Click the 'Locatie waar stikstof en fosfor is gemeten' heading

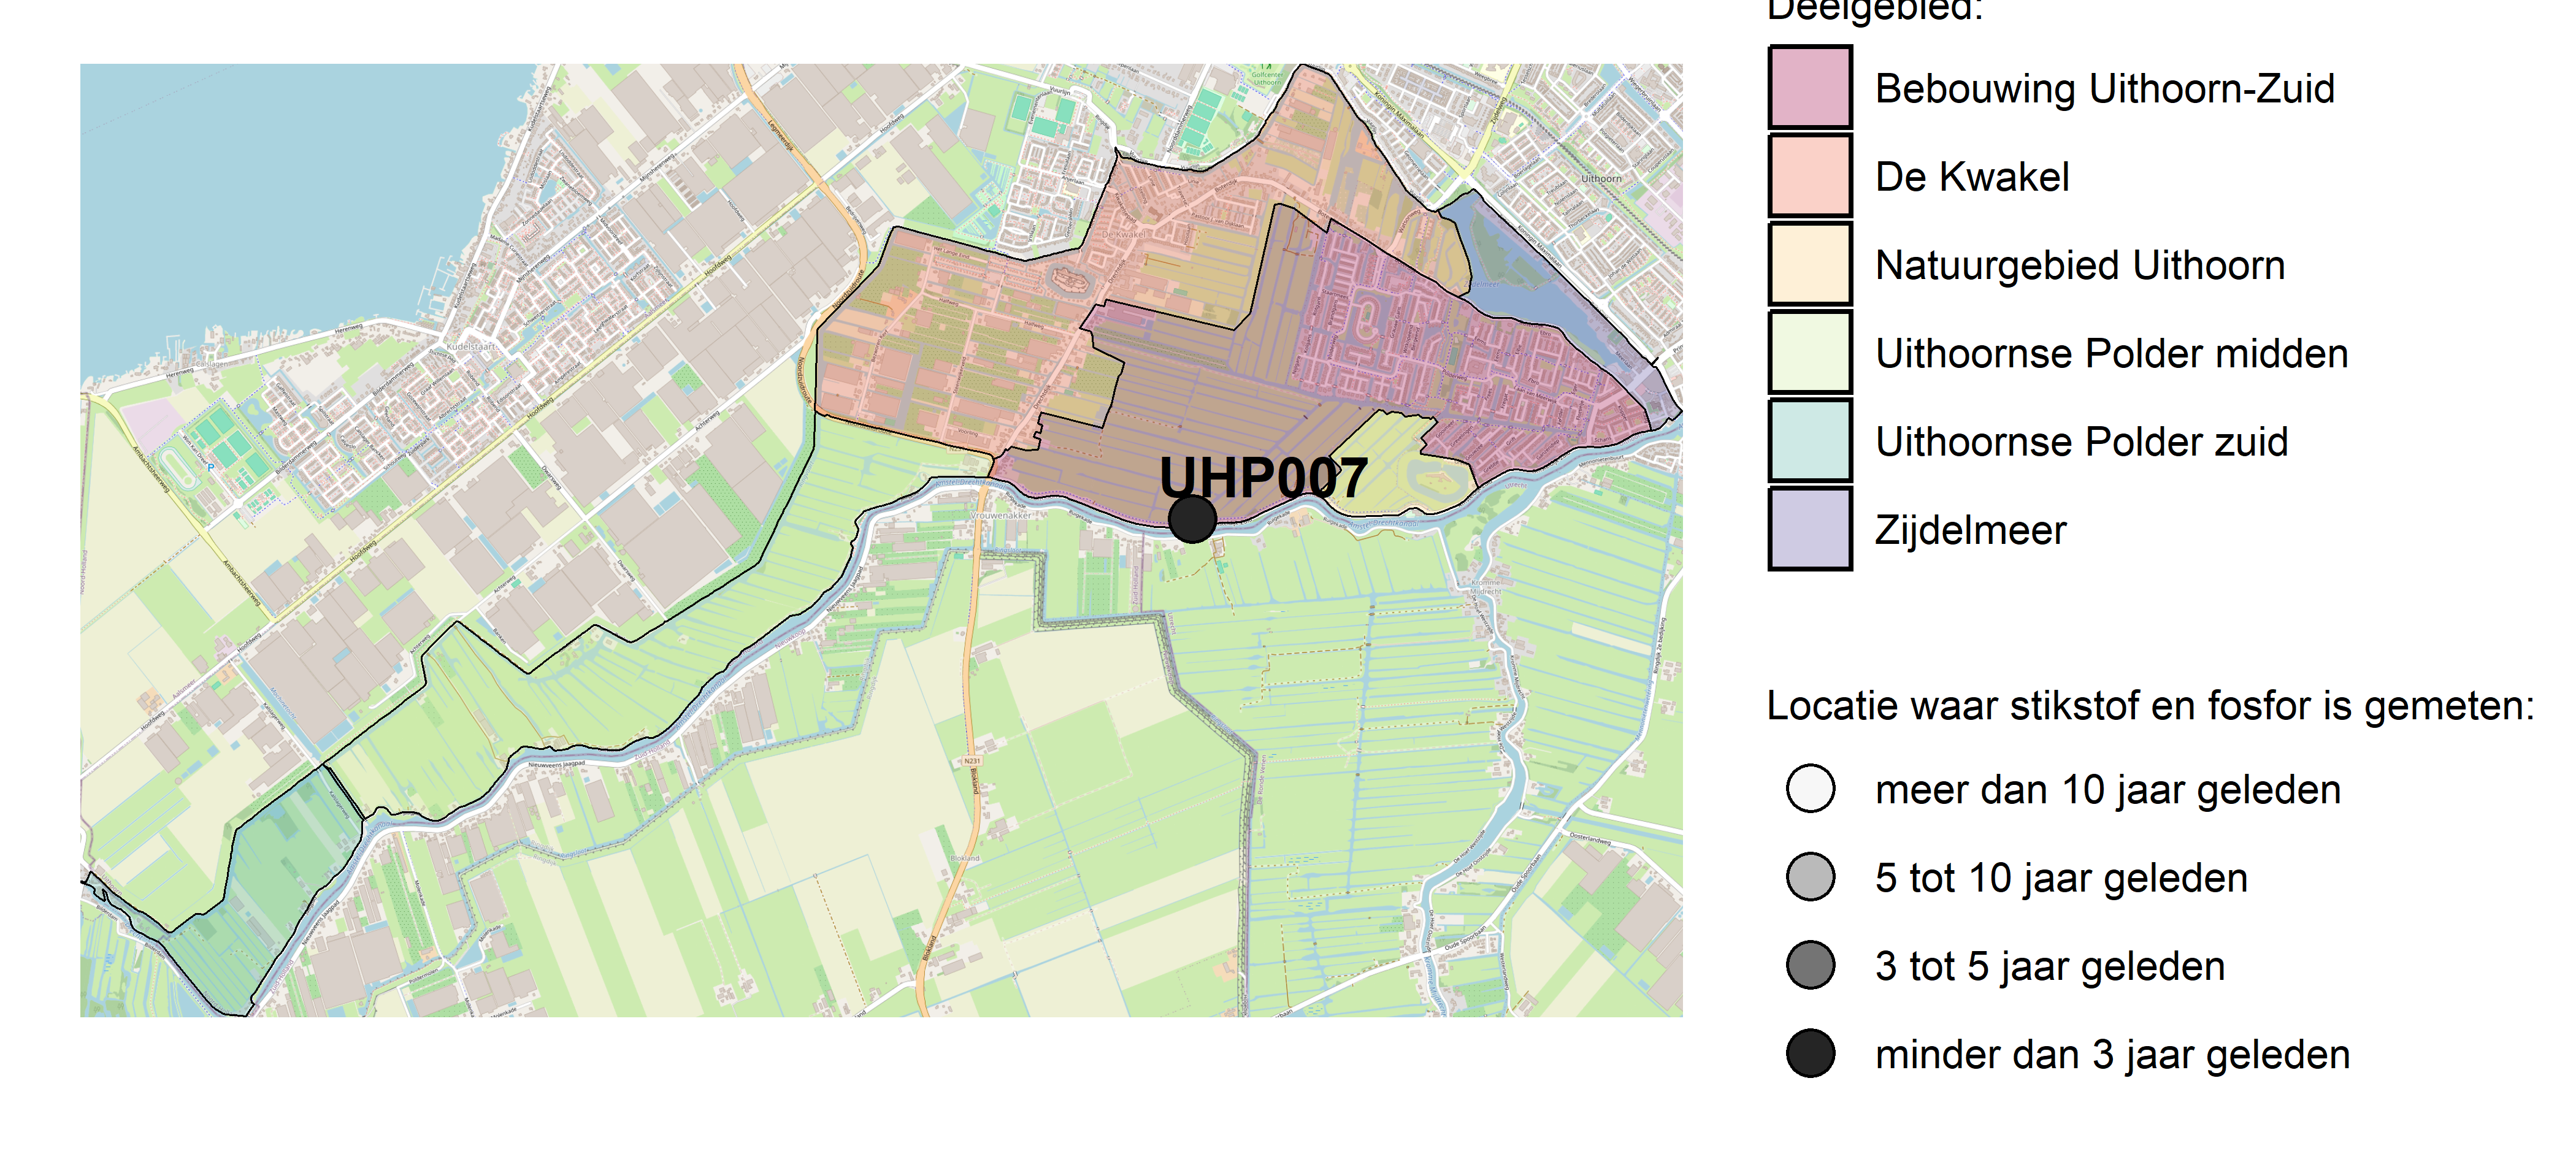(x=2151, y=706)
